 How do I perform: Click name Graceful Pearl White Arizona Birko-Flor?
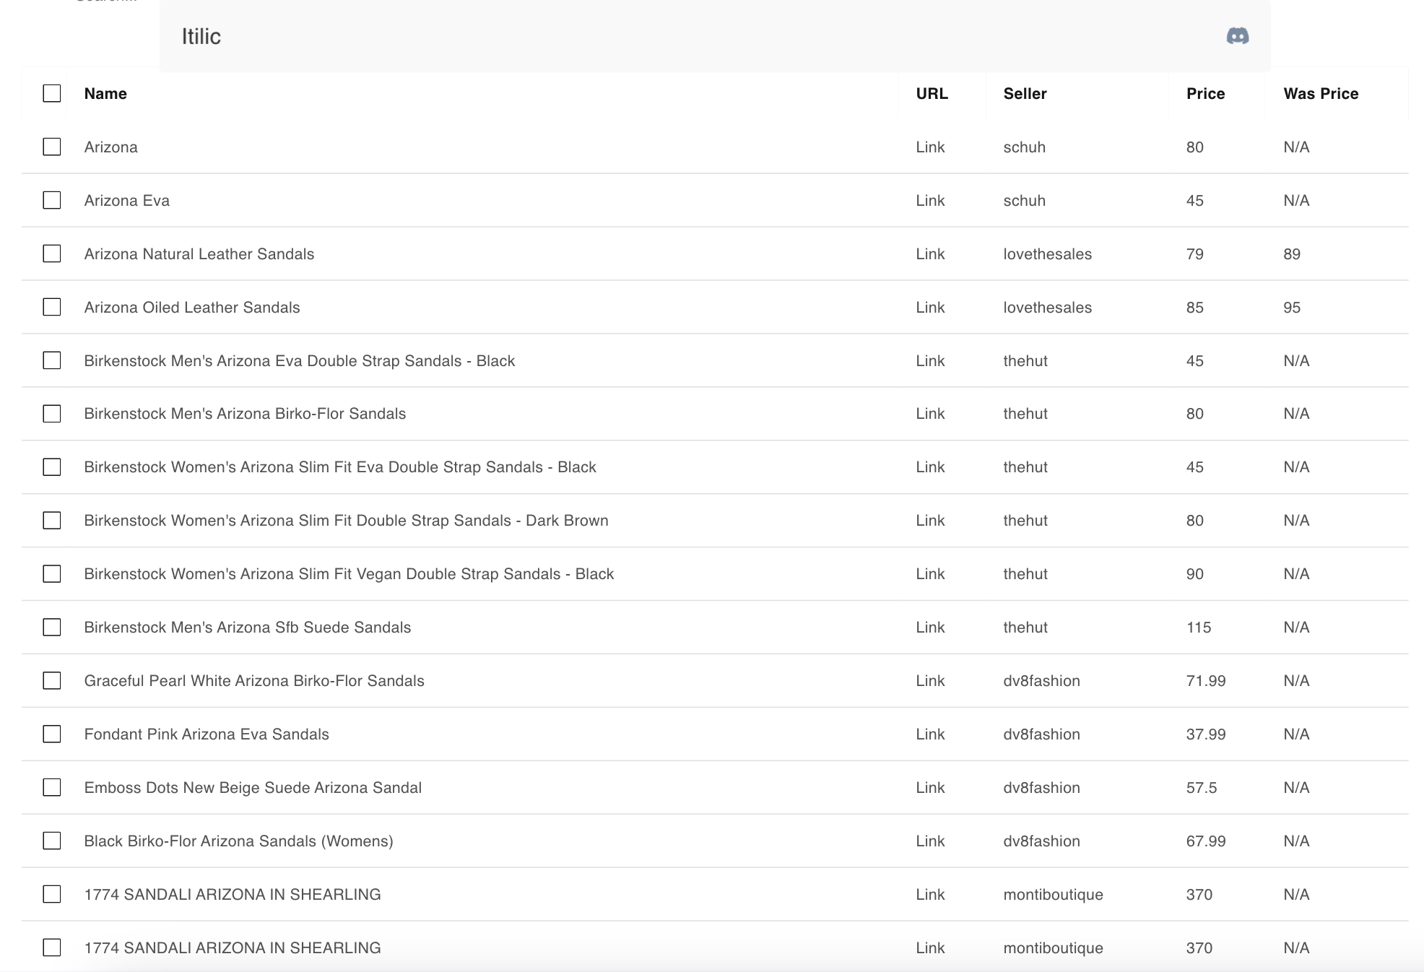point(254,681)
